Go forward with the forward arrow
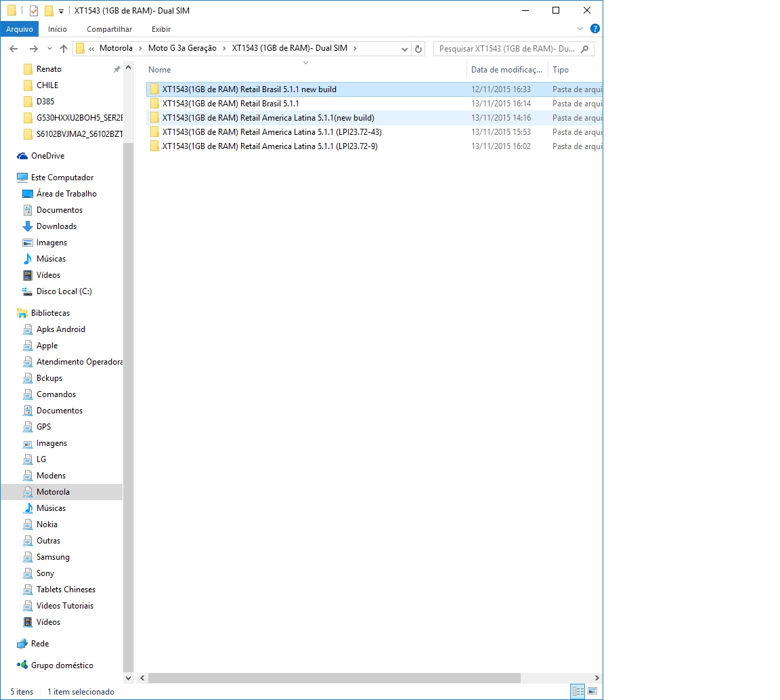This screenshot has width=780, height=700. [x=33, y=49]
